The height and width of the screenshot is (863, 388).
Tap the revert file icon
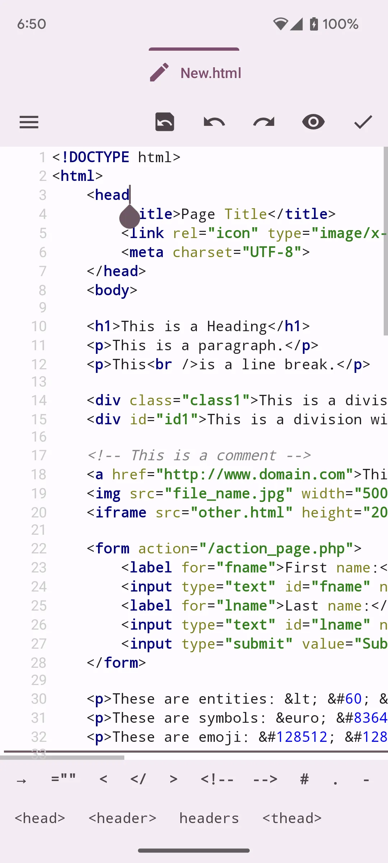pos(165,122)
